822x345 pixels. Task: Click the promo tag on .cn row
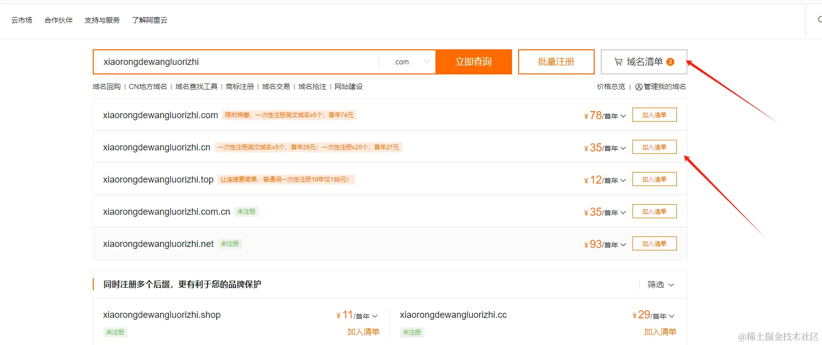(308, 147)
